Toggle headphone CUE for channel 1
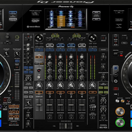 [61, 92]
